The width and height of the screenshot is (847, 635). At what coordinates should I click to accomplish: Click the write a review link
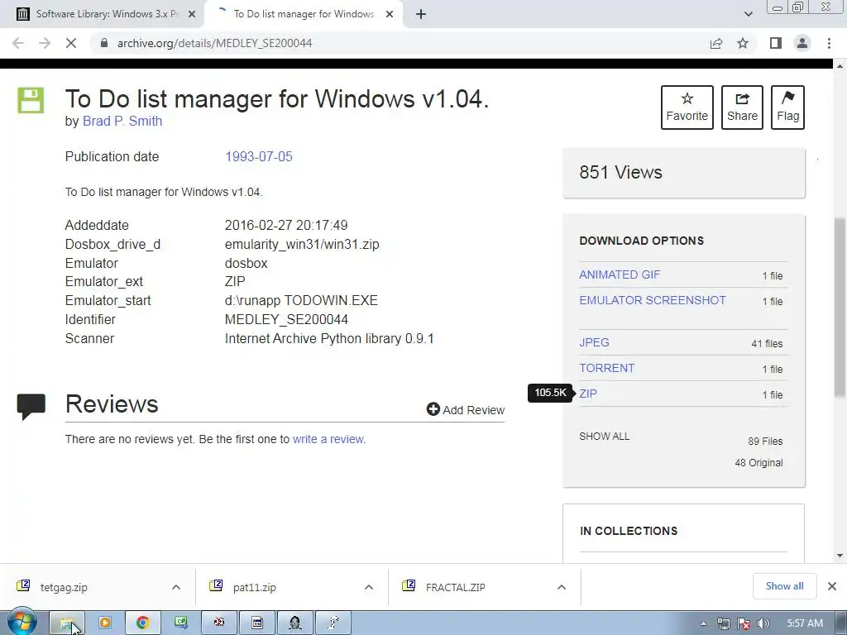tap(328, 439)
